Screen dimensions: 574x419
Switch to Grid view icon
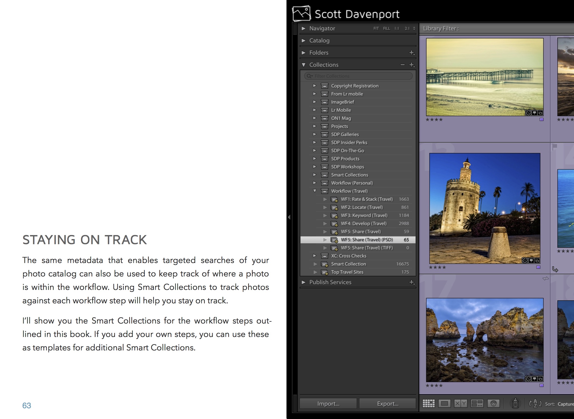(x=428, y=403)
